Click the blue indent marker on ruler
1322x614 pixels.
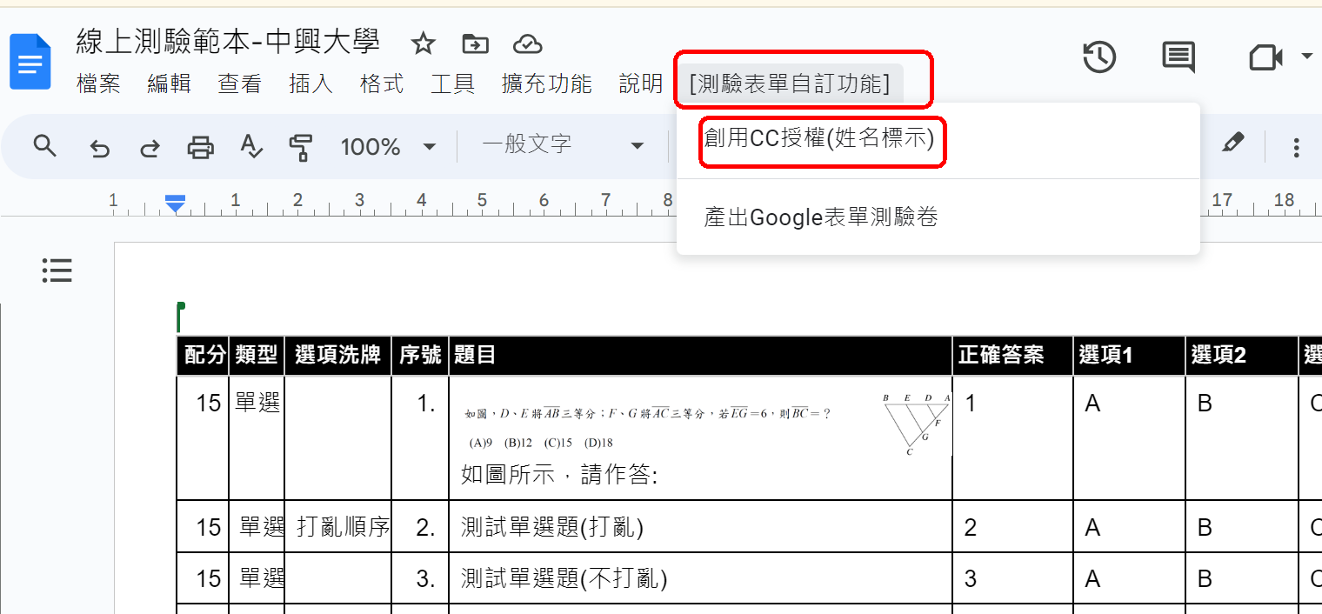coord(176,204)
